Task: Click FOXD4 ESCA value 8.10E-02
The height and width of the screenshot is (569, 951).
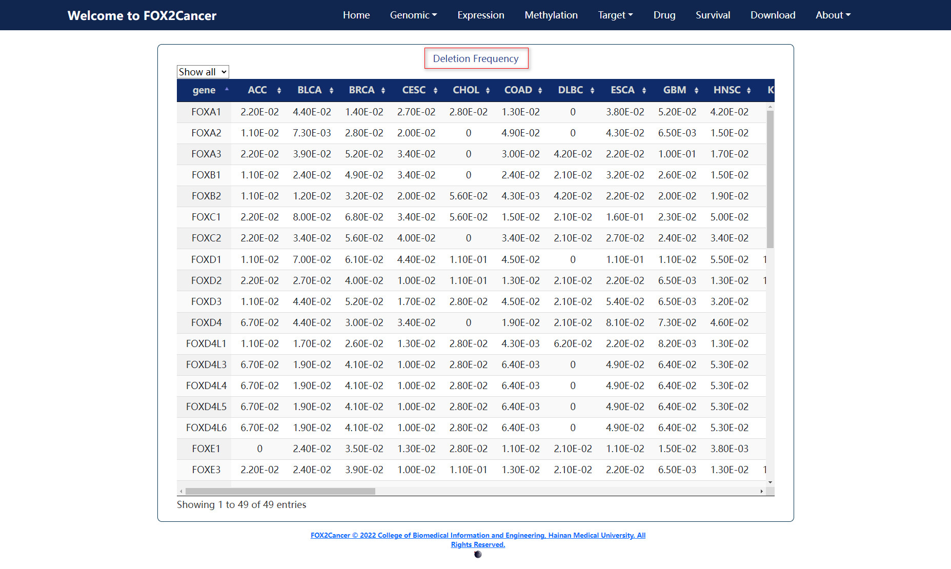Action: click(625, 322)
